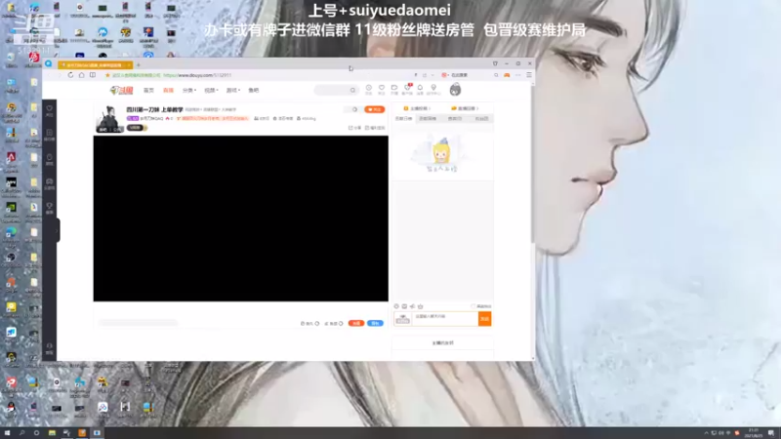This screenshot has height=439, width=781.
Task: Click the Douyu site search field
Action: click(336, 90)
